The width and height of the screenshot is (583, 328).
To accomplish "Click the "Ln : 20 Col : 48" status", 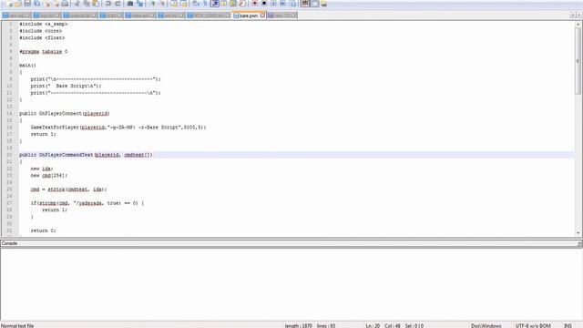I will 383,325.
